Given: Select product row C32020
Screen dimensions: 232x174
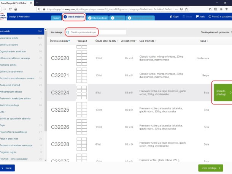Looking at the screenshot, I should click(x=140, y=58).
